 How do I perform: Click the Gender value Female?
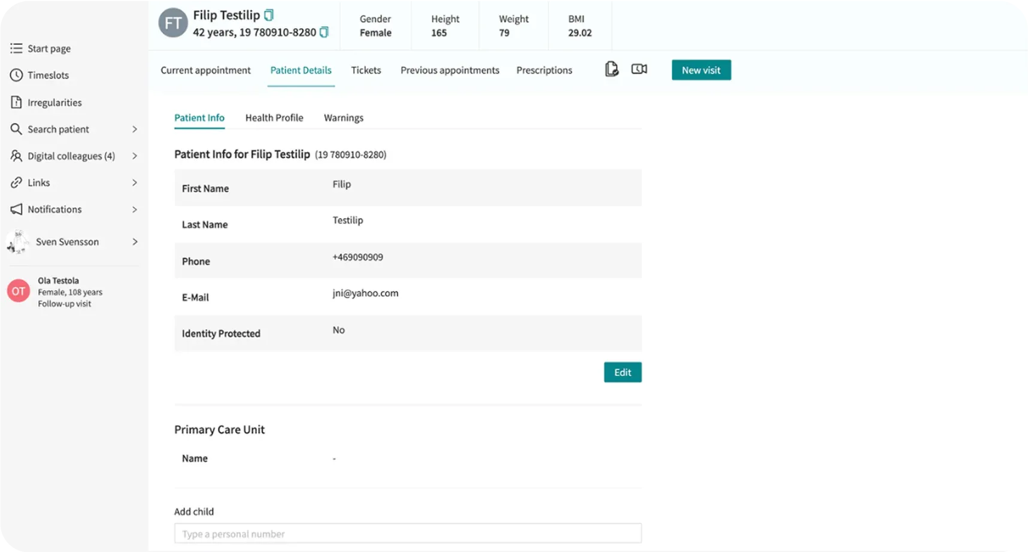(375, 33)
